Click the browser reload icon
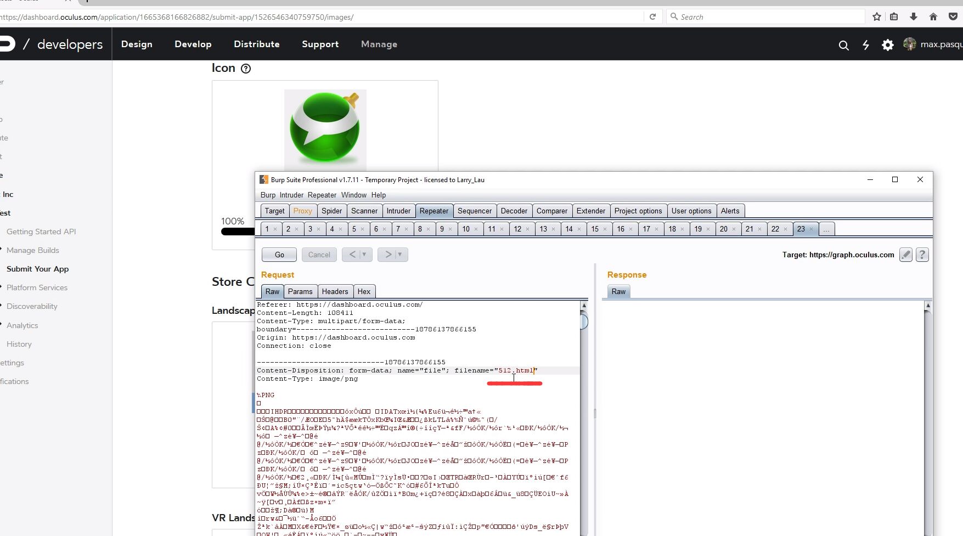The image size is (963, 536). 652,17
